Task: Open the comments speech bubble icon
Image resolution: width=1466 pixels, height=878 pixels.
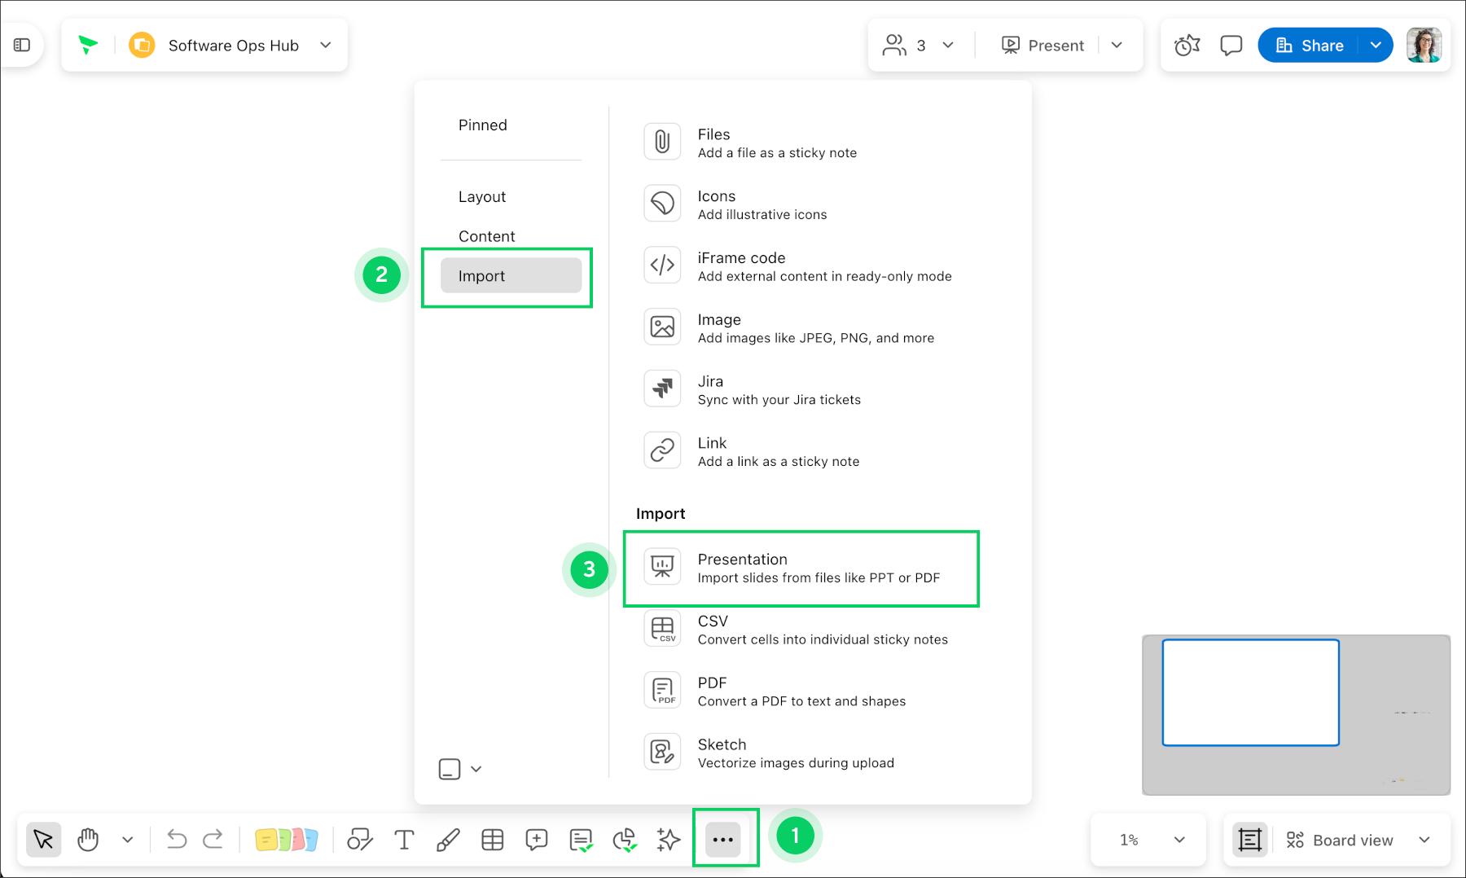Action: click(1231, 45)
